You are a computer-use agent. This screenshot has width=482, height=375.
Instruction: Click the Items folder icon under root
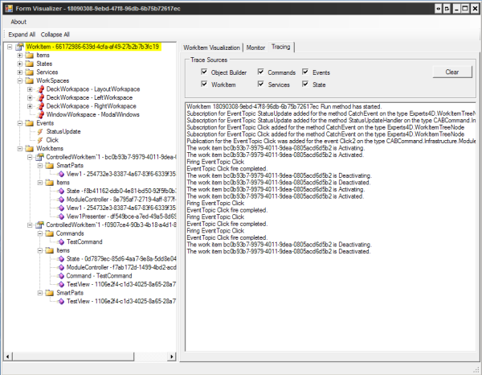pos(30,56)
